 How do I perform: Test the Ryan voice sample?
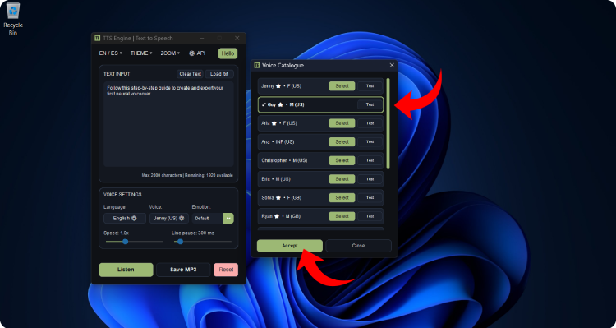click(370, 216)
